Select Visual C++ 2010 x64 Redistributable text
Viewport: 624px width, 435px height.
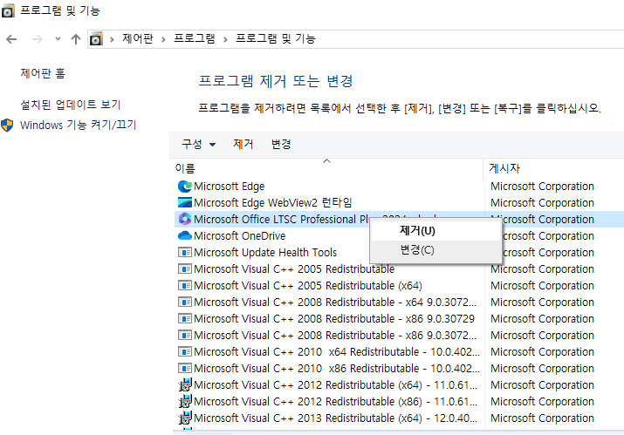tap(337, 352)
